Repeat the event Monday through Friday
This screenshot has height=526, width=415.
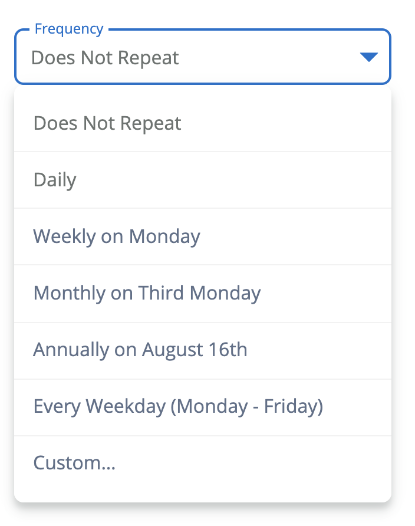[x=178, y=406]
